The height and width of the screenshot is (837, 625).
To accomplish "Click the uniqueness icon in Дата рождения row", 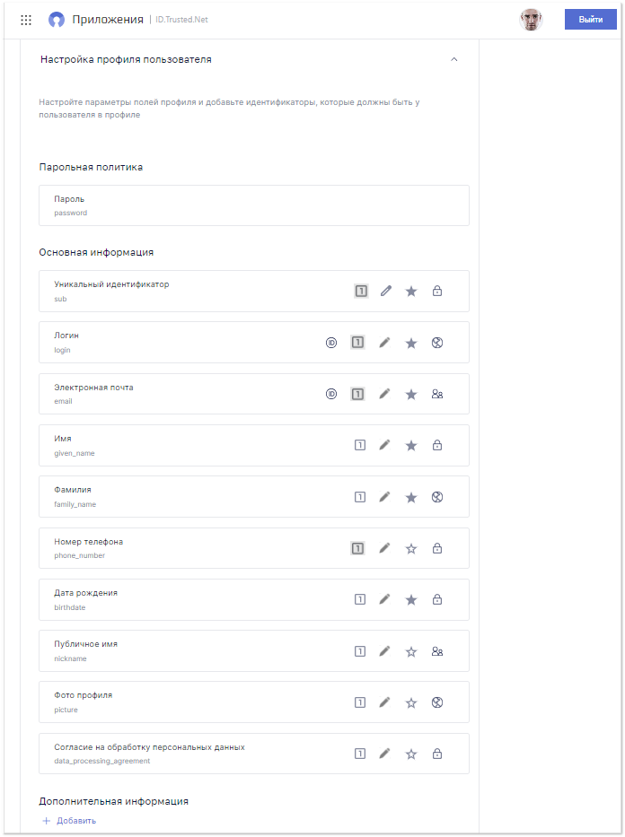I will (x=360, y=599).
